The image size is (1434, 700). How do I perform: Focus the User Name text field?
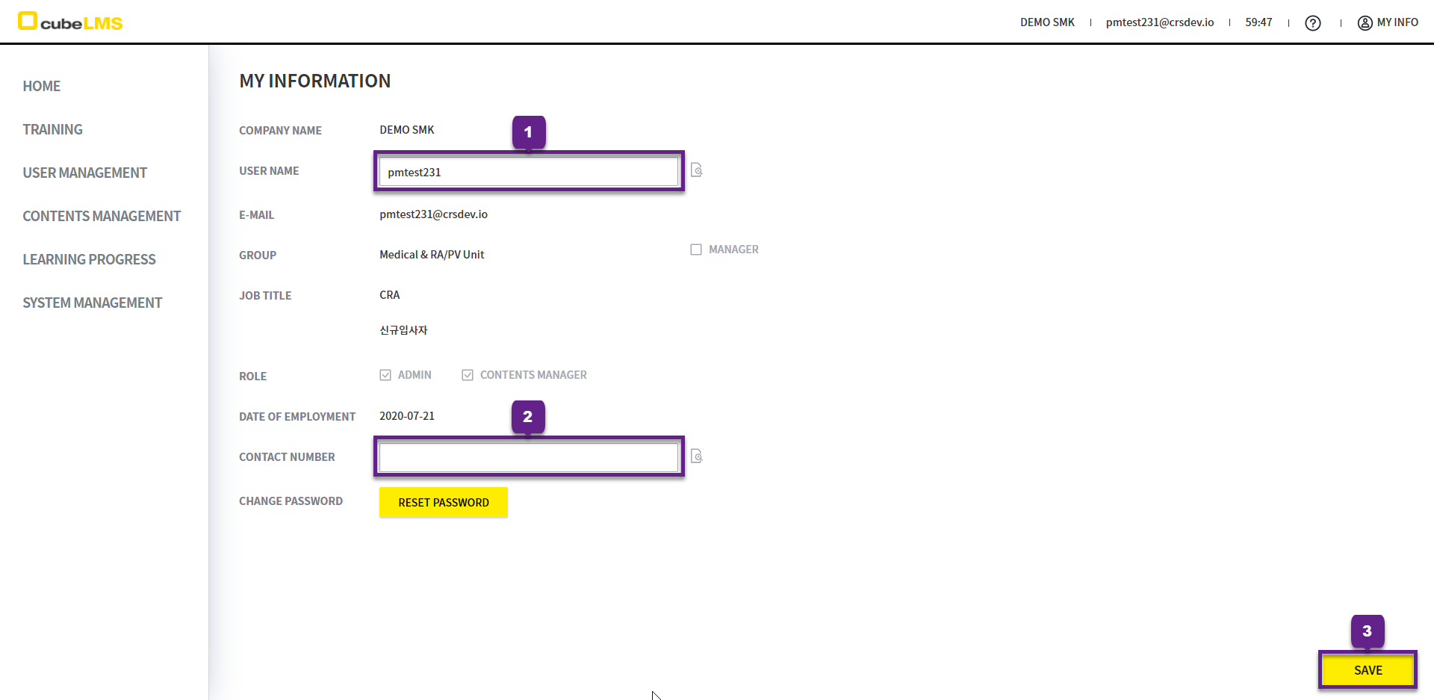(x=528, y=172)
